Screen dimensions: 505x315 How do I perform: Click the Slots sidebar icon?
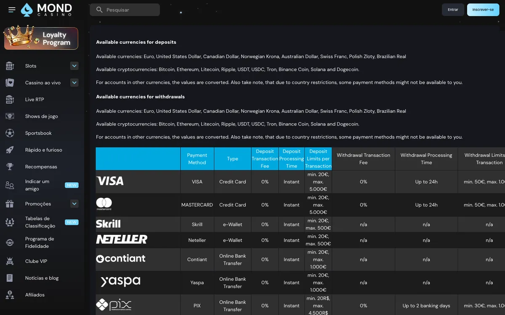point(10,66)
